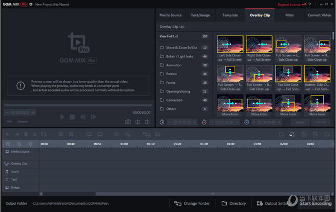Click the stopwatch duration icon in the overlay panel
This screenshot has width=336, height=212.
pyautogui.click(x=162, y=122)
